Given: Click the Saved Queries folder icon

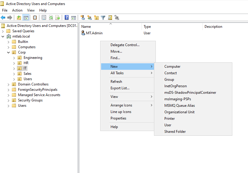Looking at the screenshot, I should (8, 31).
